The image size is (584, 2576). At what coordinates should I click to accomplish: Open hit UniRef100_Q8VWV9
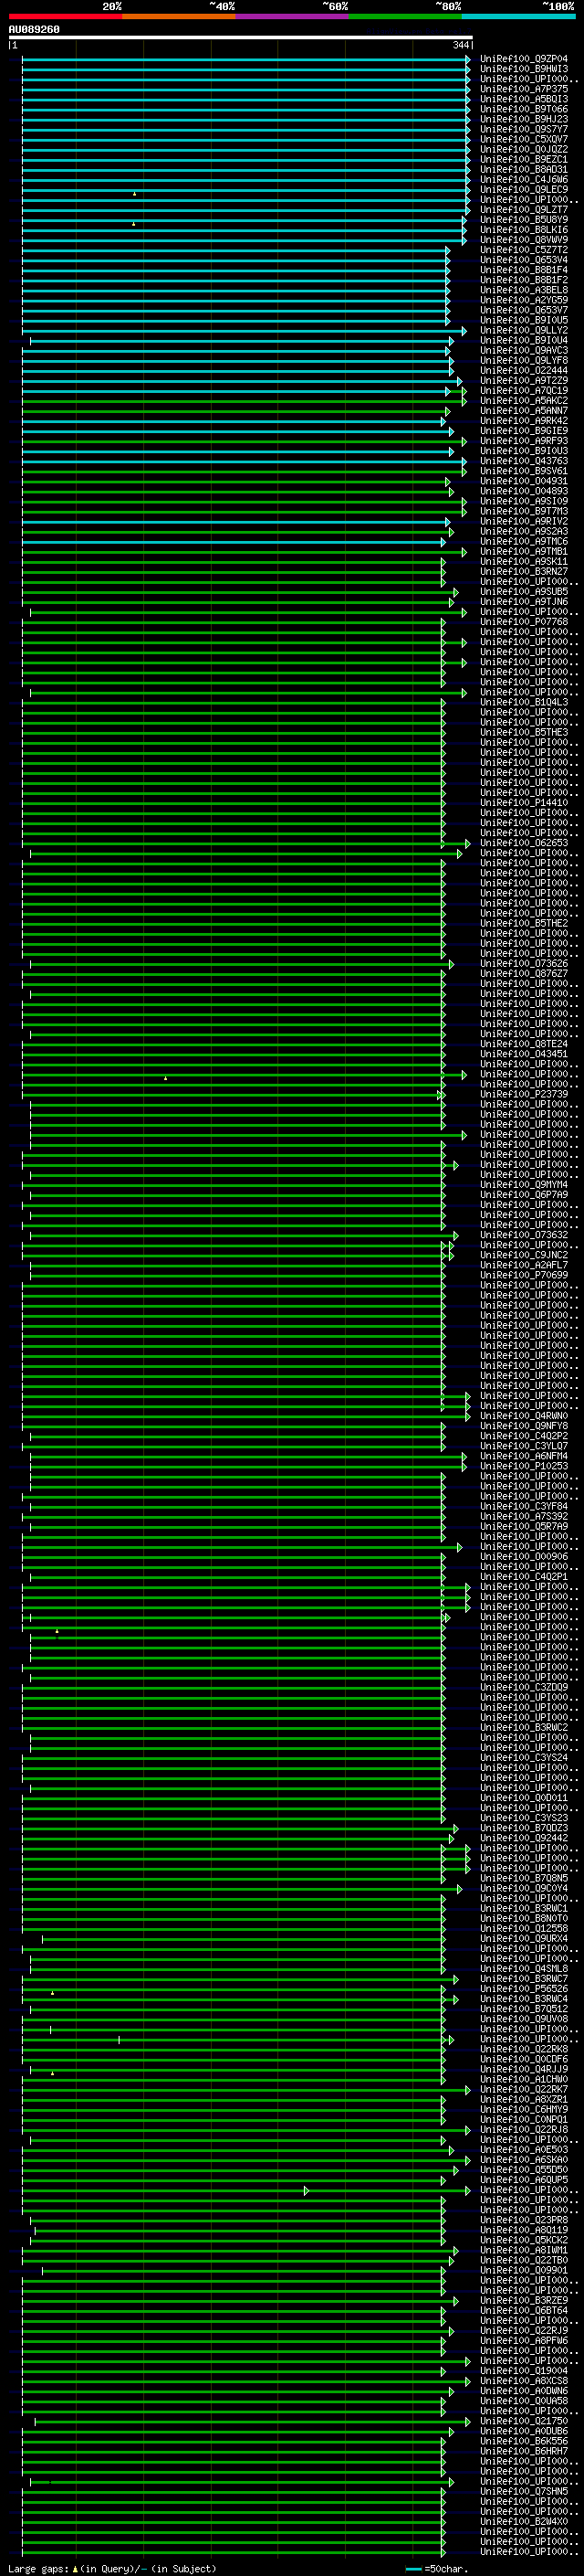click(524, 240)
